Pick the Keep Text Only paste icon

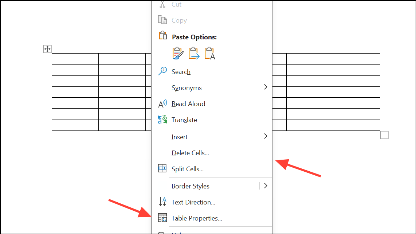point(209,52)
